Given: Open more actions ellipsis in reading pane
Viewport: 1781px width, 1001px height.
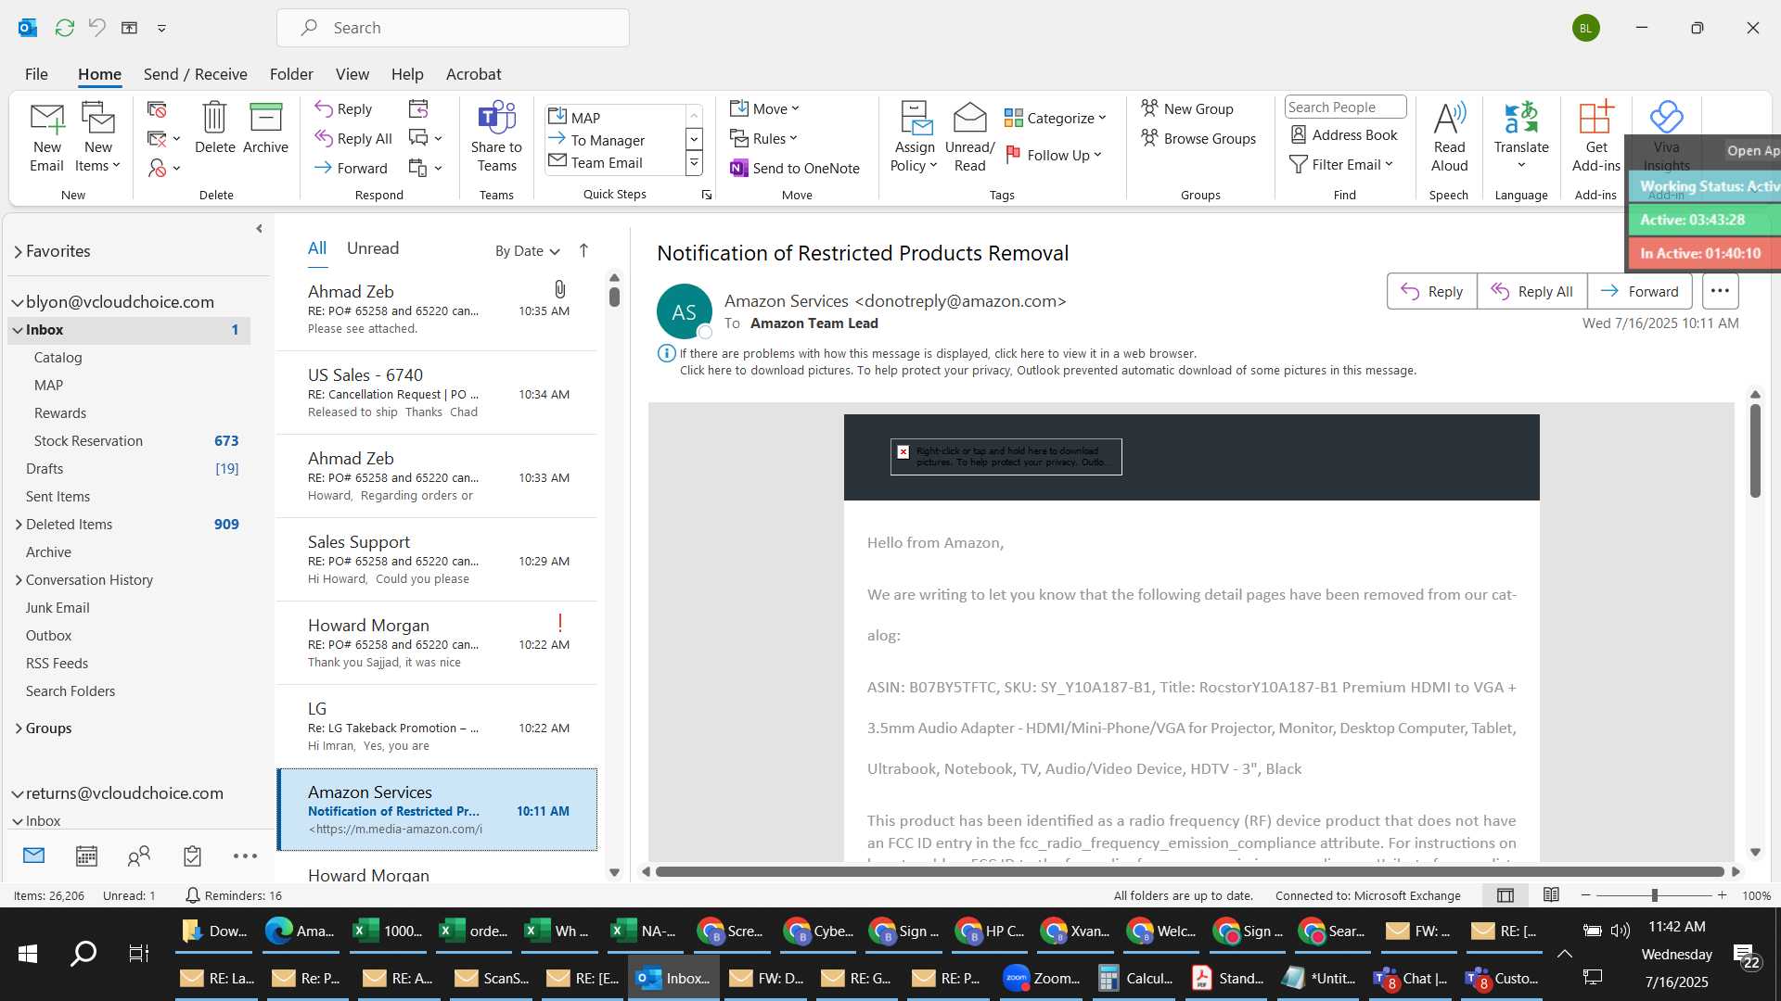Looking at the screenshot, I should click(x=1720, y=291).
